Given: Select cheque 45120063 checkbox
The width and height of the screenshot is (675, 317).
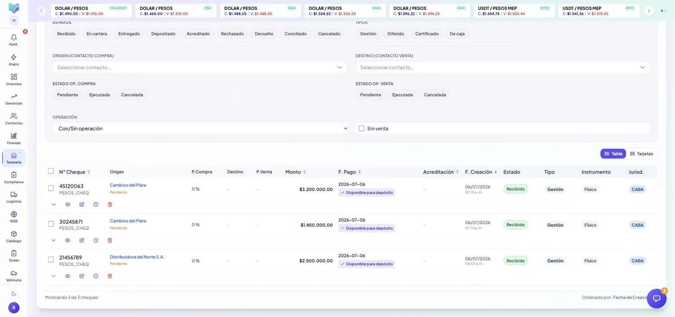Looking at the screenshot, I should 51,188.
